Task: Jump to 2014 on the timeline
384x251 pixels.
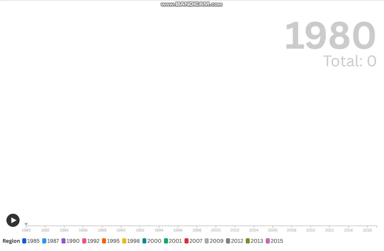Action: 348,230
